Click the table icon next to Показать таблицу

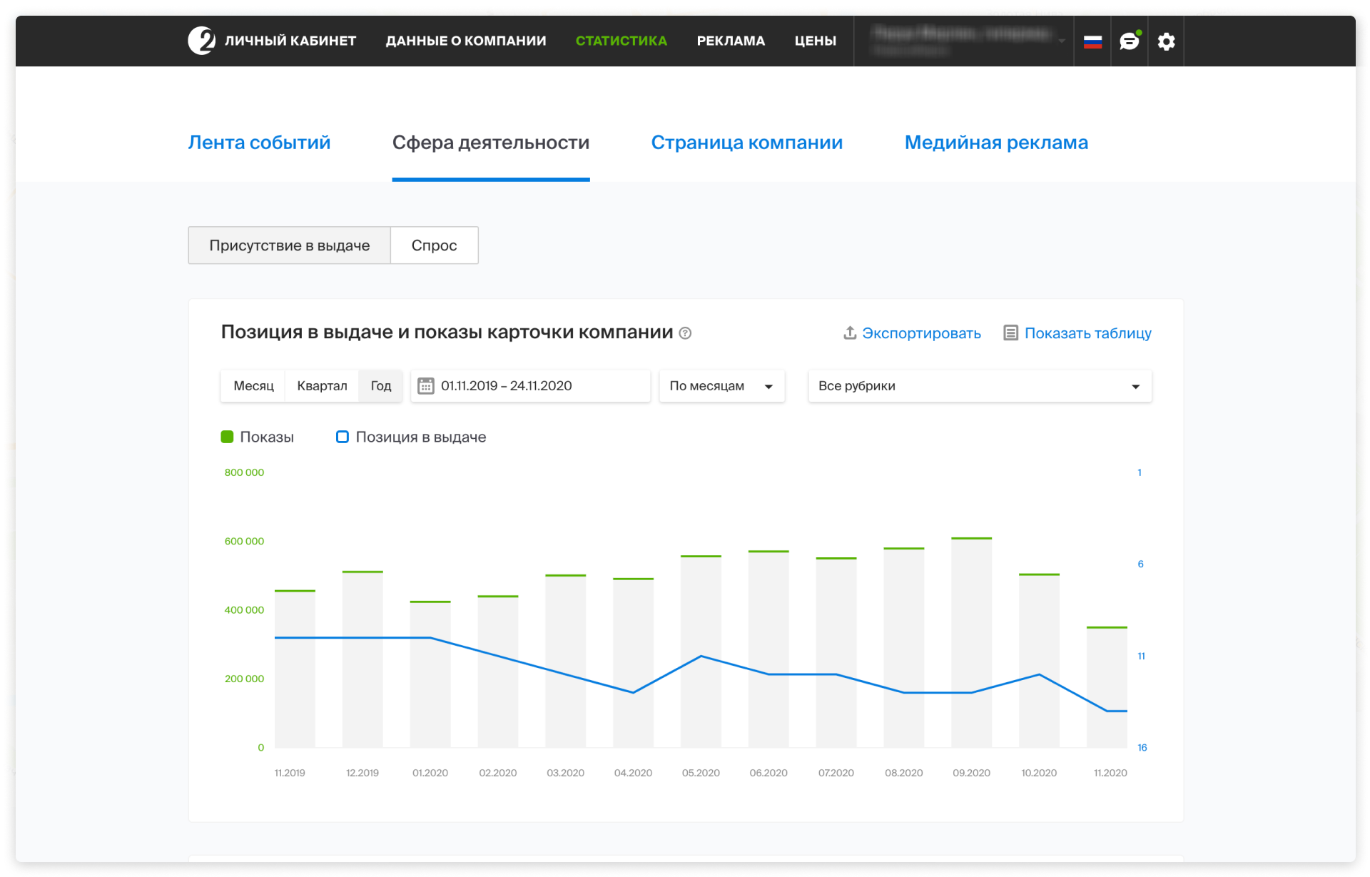[1010, 333]
